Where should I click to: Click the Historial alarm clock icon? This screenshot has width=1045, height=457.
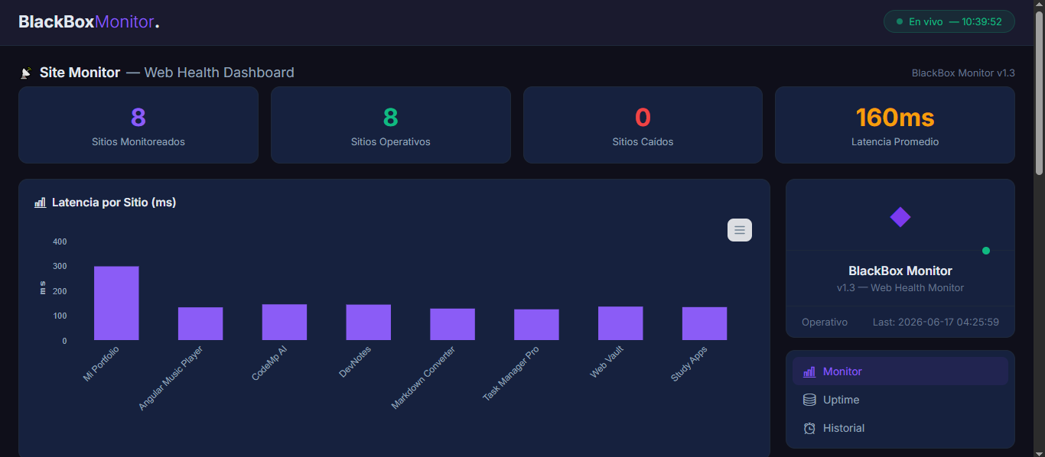click(809, 428)
